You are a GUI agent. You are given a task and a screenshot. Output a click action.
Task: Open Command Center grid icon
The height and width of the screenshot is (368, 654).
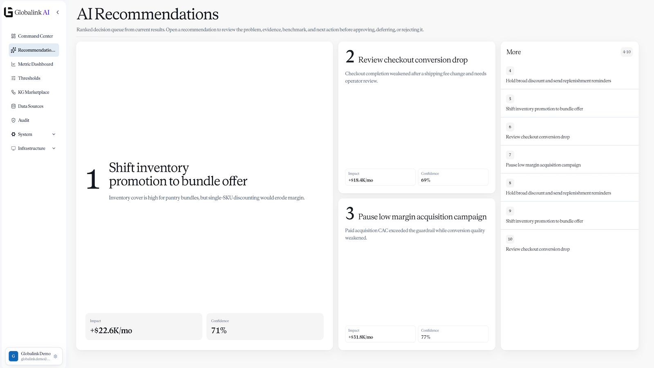(13, 36)
